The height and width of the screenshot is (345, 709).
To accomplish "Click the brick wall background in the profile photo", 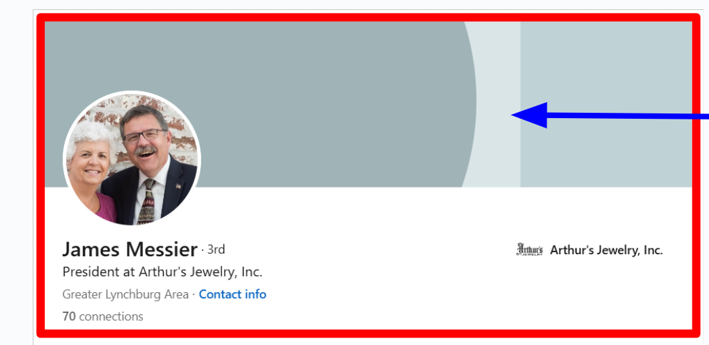I will (x=183, y=131).
